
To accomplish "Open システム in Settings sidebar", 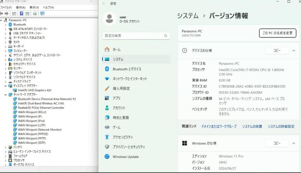I will point(136,59).
